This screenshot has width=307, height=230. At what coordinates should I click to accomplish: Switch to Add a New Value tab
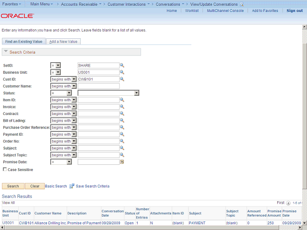63,42
